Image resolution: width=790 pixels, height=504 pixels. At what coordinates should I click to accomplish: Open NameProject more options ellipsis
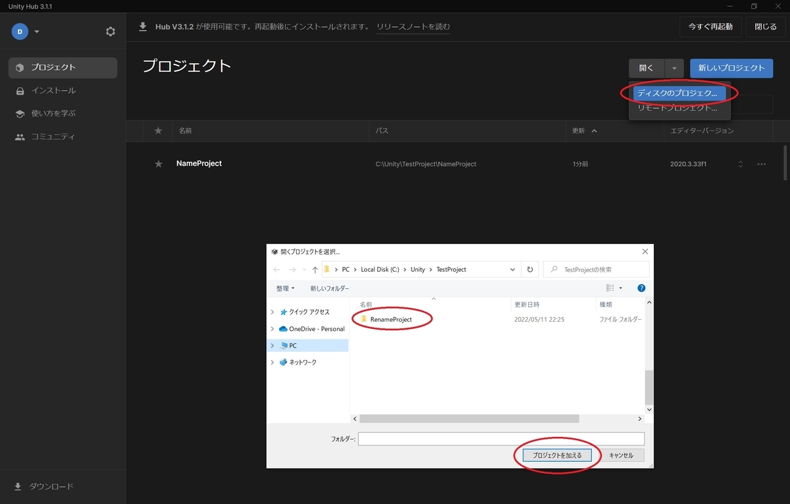click(762, 164)
